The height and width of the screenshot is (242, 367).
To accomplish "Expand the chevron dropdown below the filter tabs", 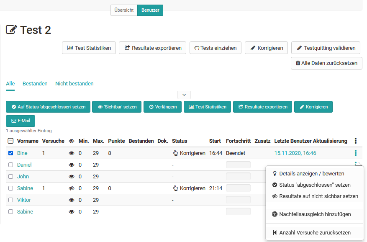I will [x=184, y=95].
